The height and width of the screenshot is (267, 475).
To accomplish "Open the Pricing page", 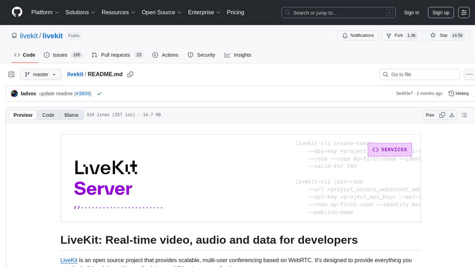I will point(235,12).
